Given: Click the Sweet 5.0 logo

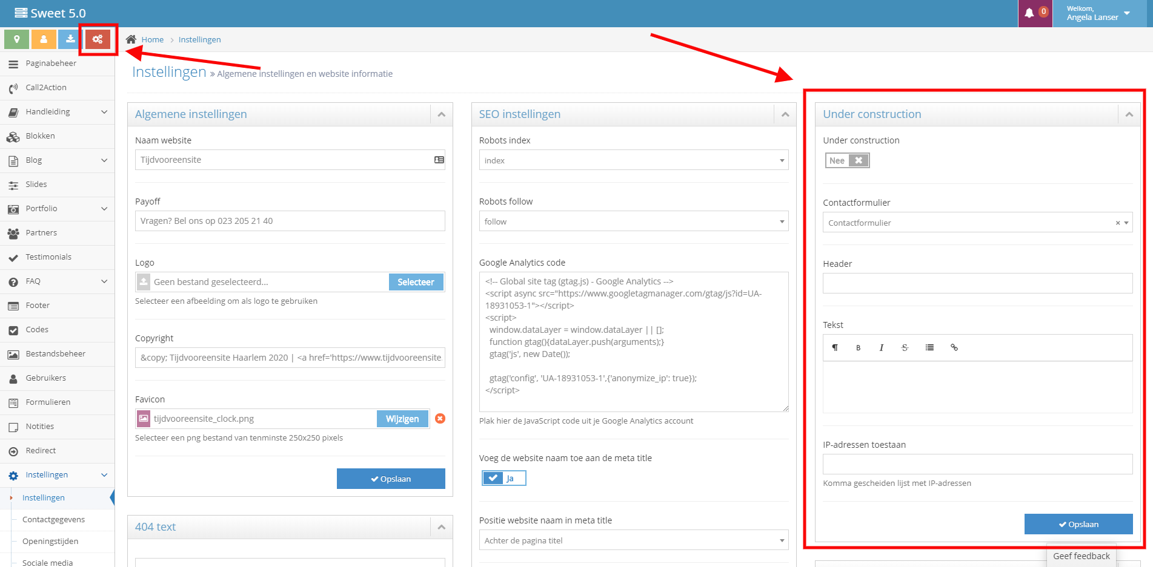Looking at the screenshot, I should click(x=50, y=13).
